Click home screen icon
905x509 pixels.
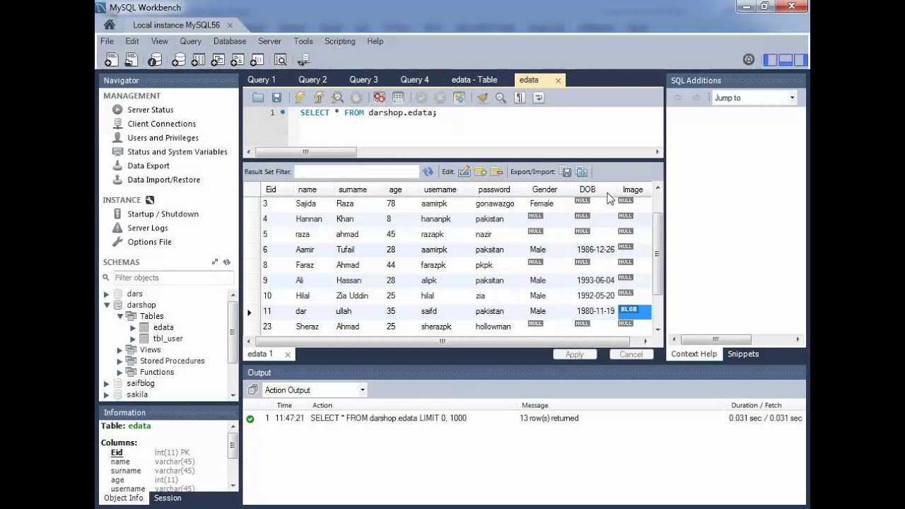coord(109,25)
